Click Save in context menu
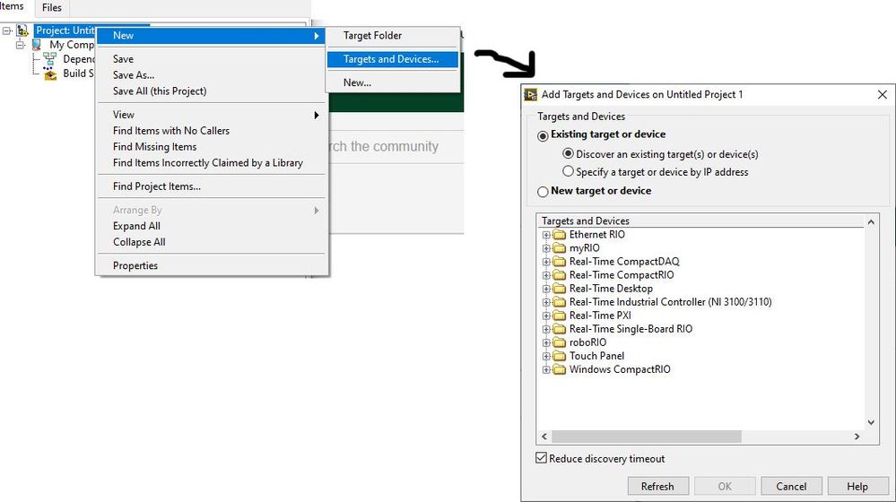 click(x=212, y=59)
